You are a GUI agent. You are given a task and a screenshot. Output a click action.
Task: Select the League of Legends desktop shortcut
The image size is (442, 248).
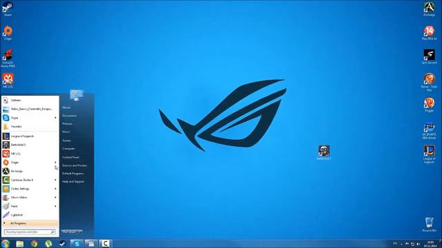429,154
